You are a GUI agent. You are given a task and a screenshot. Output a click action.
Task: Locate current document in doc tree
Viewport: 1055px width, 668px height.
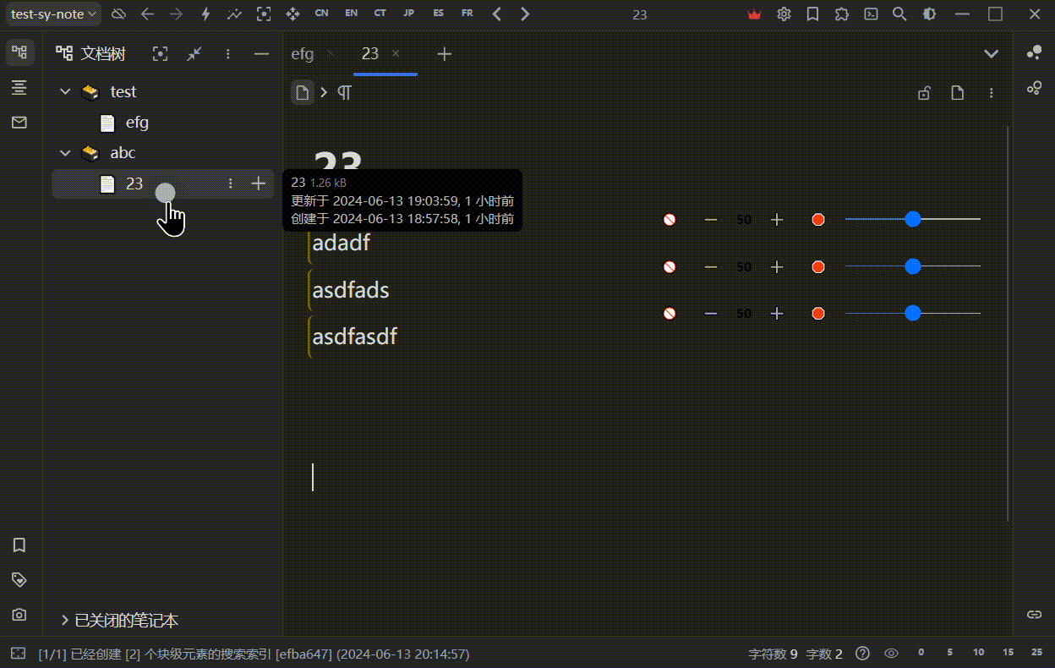pos(160,54)
